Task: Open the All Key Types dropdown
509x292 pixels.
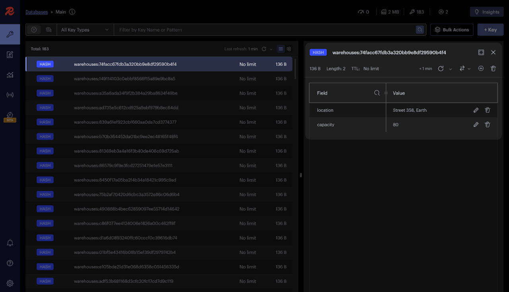Action: 85,30
